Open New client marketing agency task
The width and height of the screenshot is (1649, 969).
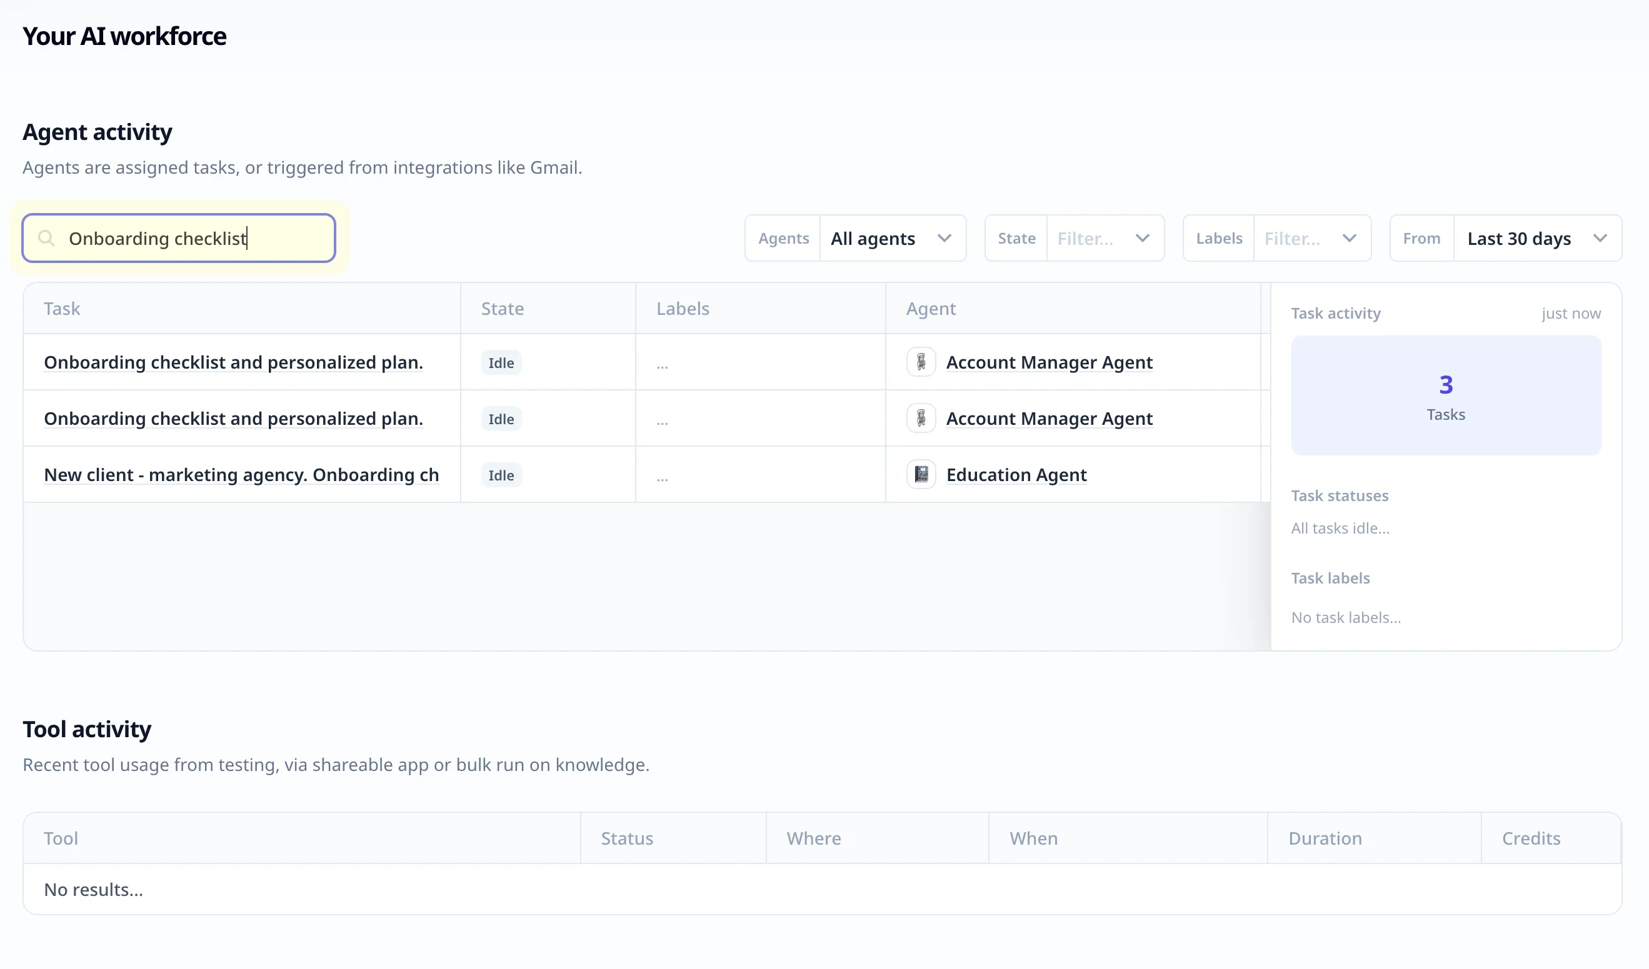point(241,474)
